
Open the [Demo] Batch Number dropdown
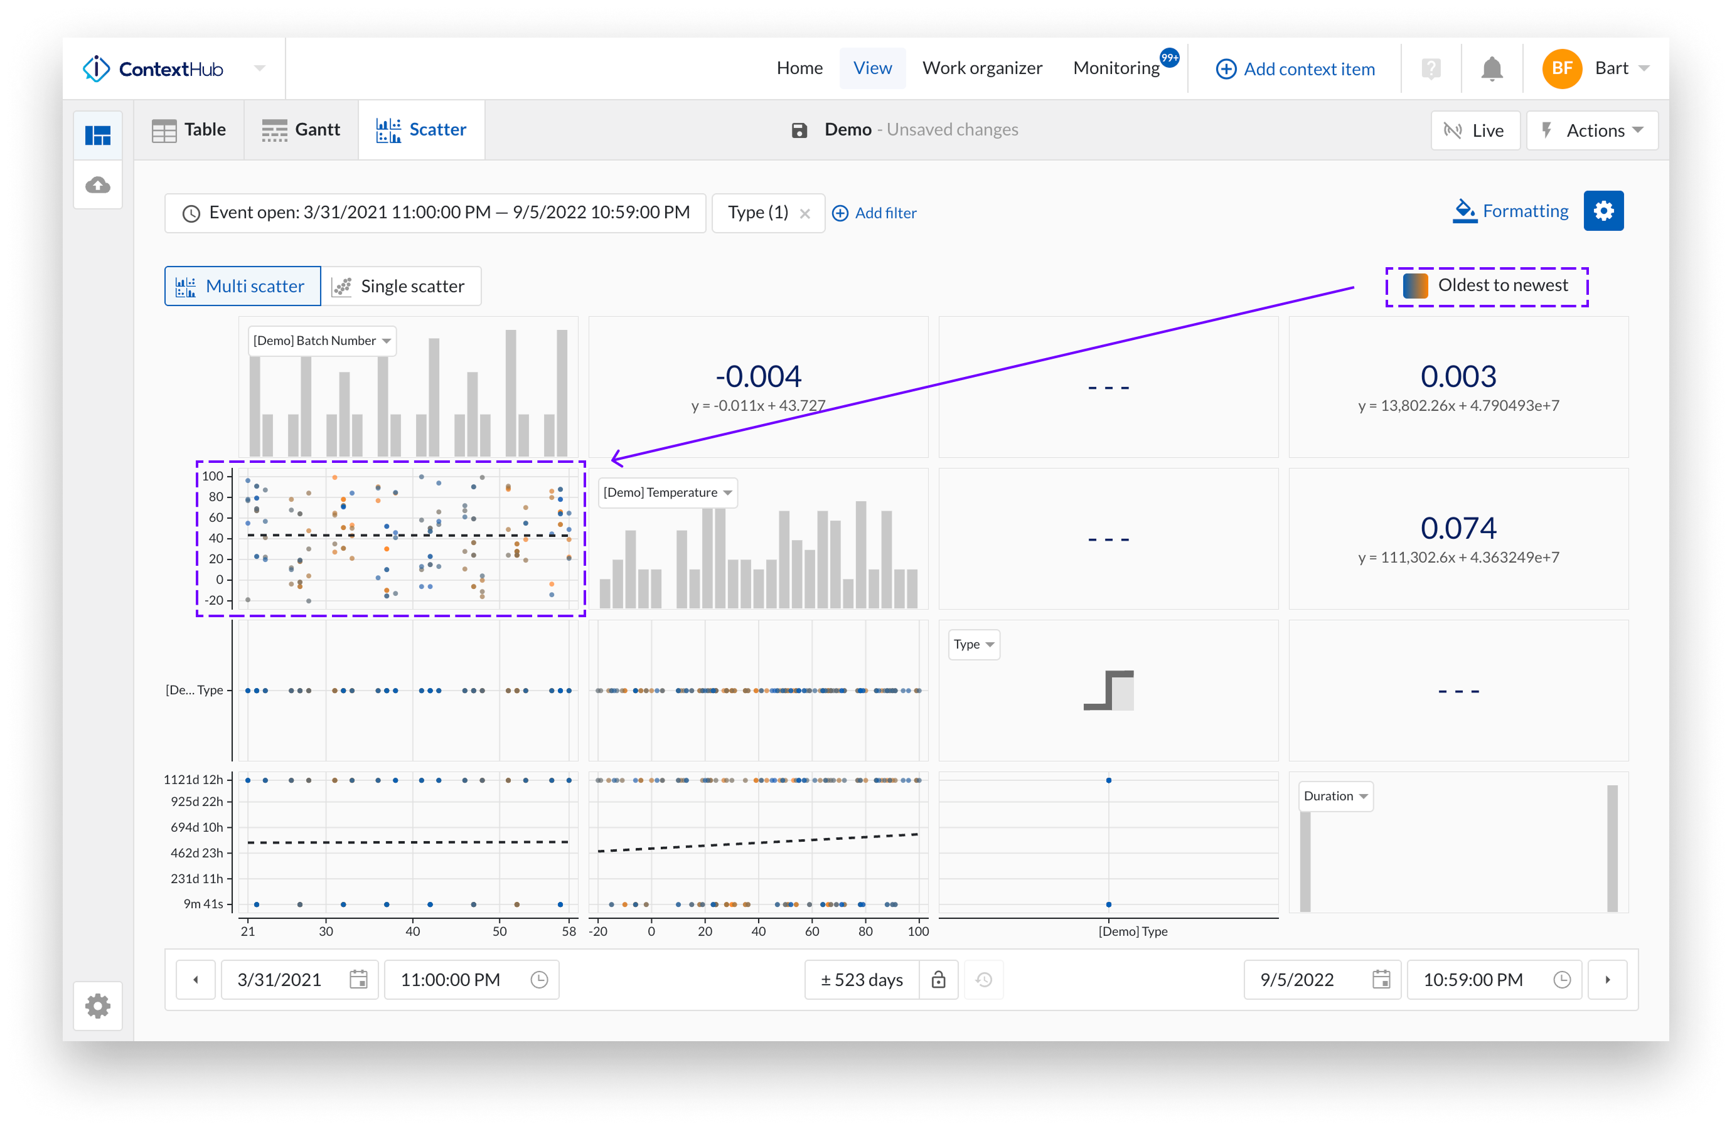pyautogui.click(x=322, y=341)
